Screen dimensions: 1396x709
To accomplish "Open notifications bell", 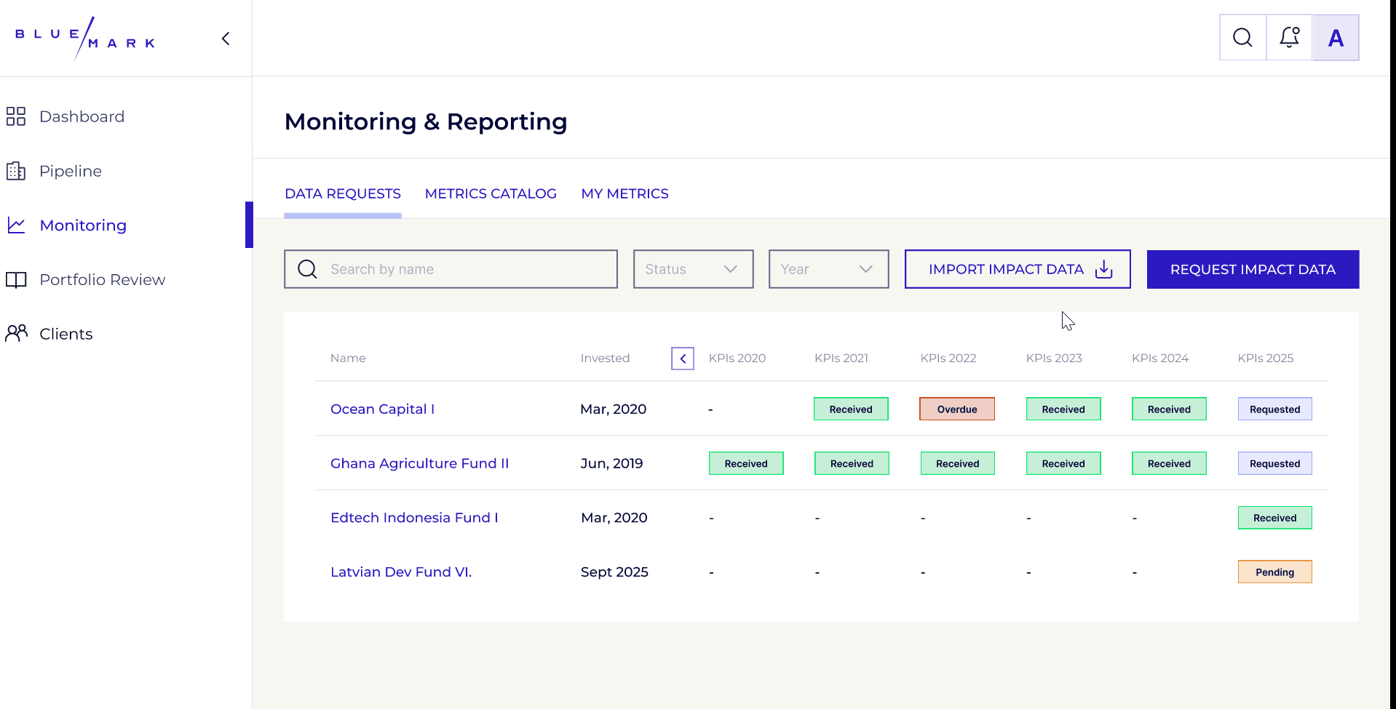I will (x=1289, y=38).
